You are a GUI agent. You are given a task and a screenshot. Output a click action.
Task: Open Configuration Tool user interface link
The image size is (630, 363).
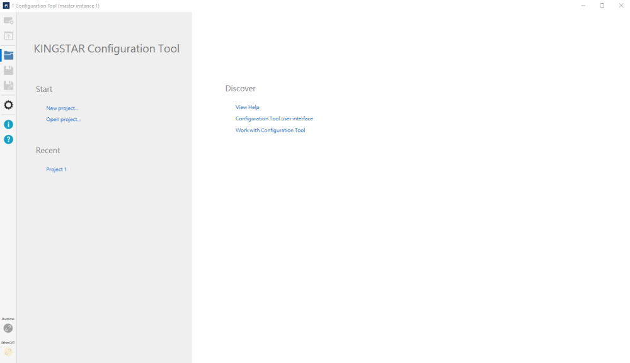click(274, 118)
